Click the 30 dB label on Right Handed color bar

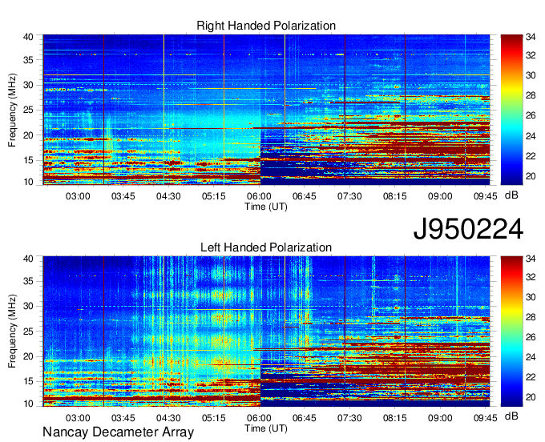[531, 75]
